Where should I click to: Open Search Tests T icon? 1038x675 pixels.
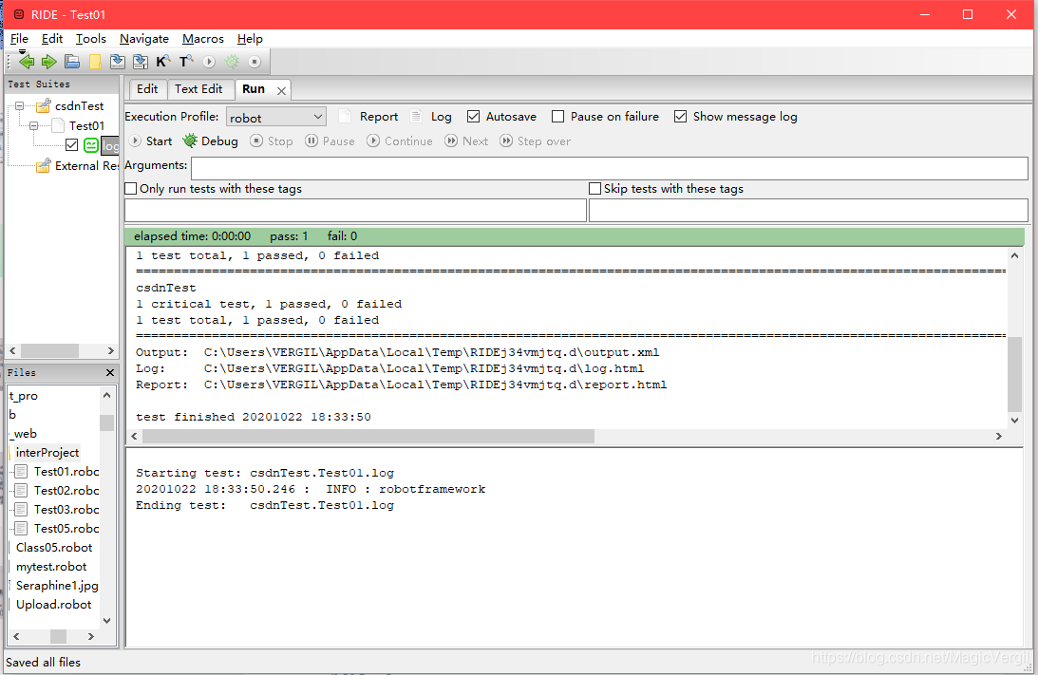pos(186,62)
